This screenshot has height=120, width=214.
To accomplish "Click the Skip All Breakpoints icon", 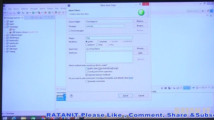I will [23, 13].
